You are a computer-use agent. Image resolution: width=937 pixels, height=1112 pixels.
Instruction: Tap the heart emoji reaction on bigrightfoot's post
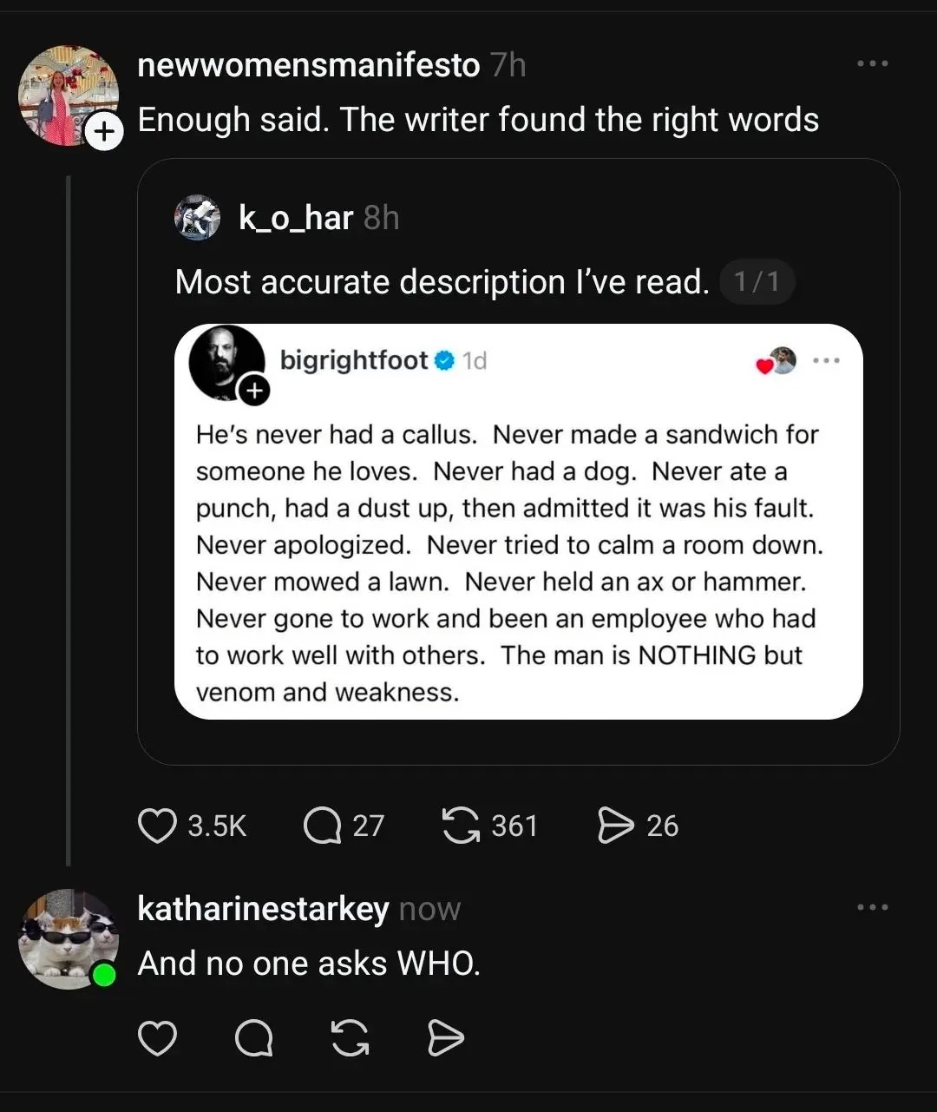tap(765, 365)
